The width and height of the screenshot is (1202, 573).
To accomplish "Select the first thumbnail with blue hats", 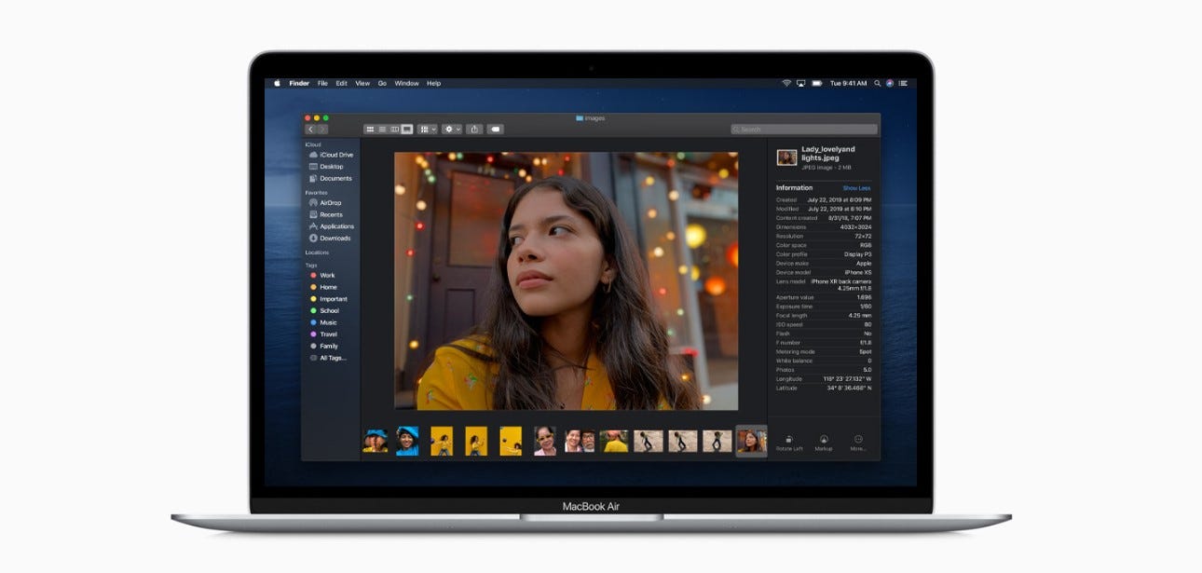I will (x=376, y=441).
